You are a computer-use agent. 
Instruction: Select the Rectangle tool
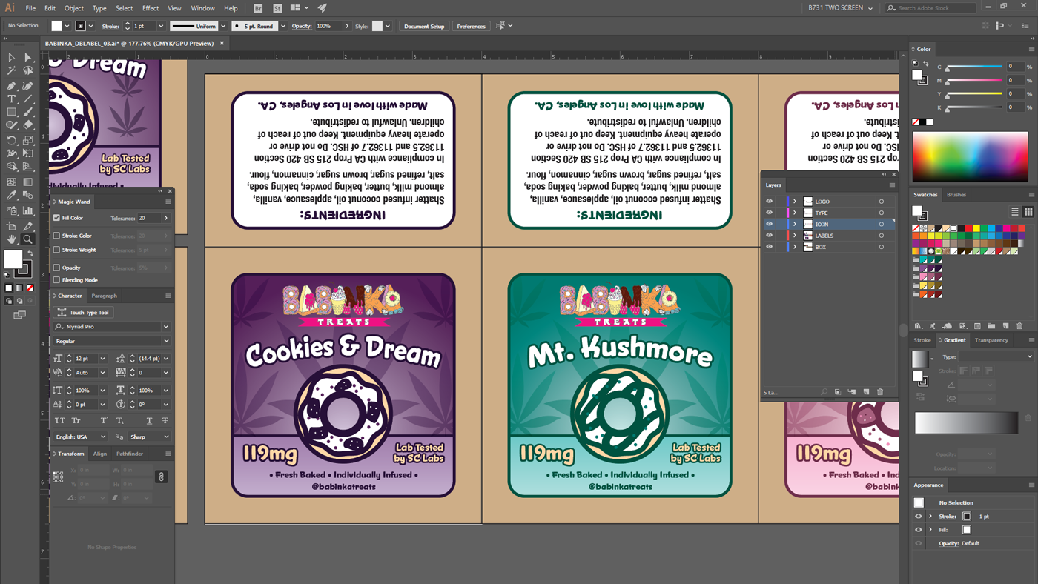point(12,113)
